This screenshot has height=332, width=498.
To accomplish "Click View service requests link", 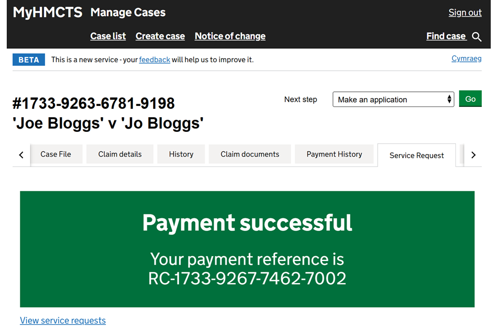I will 63,321.
